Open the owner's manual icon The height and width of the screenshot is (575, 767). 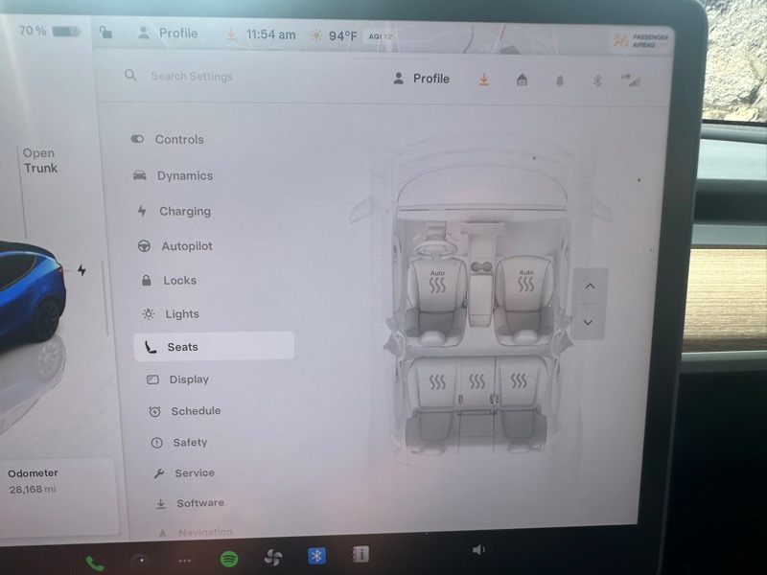pyautogui.click(x=360, y=555)
